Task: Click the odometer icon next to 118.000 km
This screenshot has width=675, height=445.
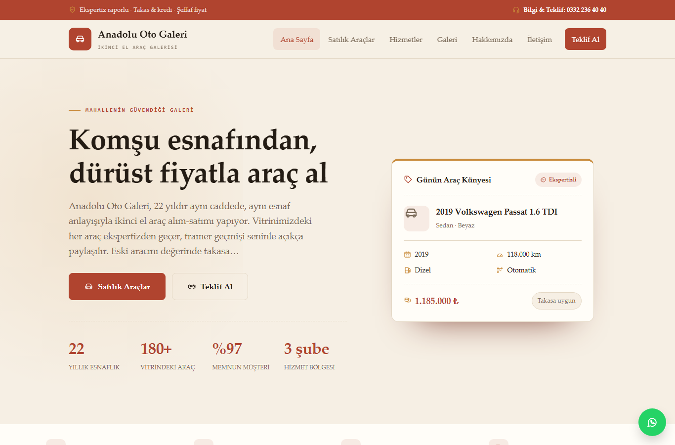Action: (x=500, y=255)
